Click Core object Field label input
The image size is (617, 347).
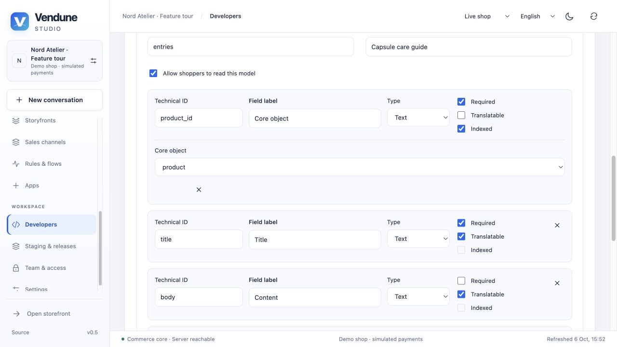315,118
